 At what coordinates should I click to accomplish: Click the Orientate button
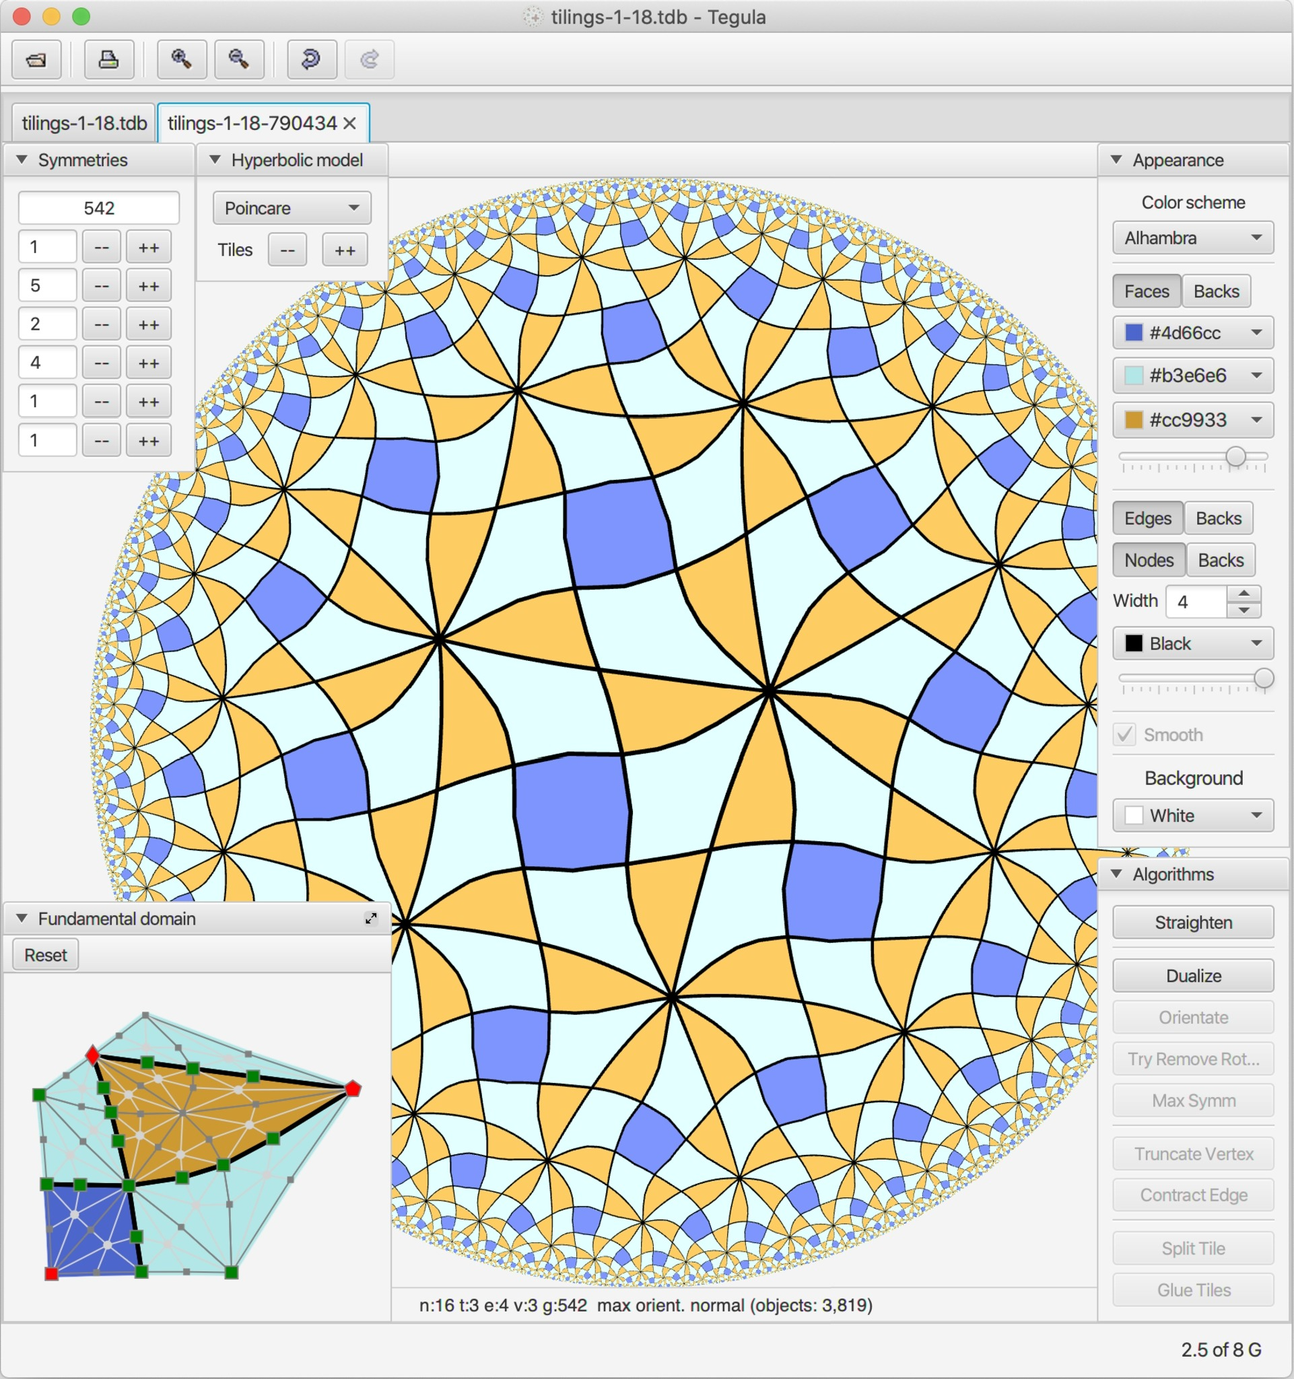coord(1193,1018)
